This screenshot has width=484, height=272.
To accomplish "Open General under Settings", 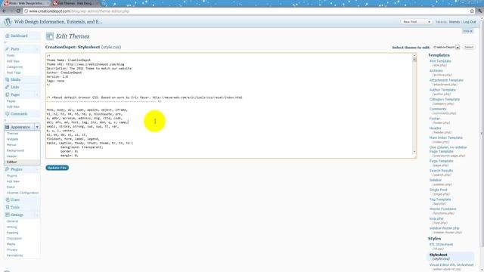I will tap(12, 221).
